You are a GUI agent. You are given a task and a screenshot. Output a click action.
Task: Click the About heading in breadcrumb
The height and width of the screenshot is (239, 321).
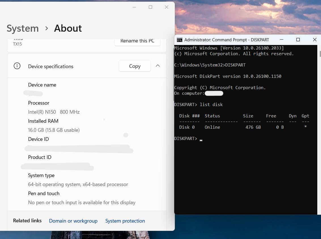click(68, 28)
